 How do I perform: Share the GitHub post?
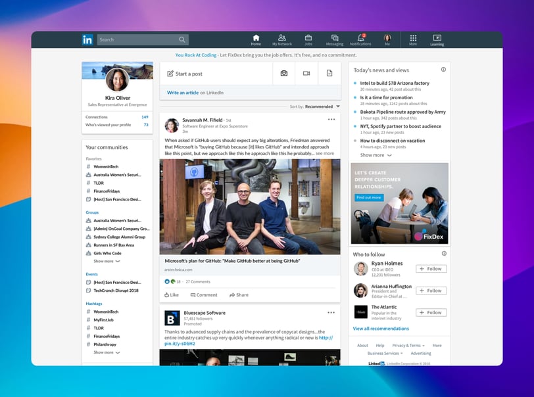point(239,295)
